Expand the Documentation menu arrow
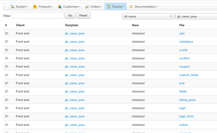The width and height of the screenshot is (217, 133). [x=157, y=7]
